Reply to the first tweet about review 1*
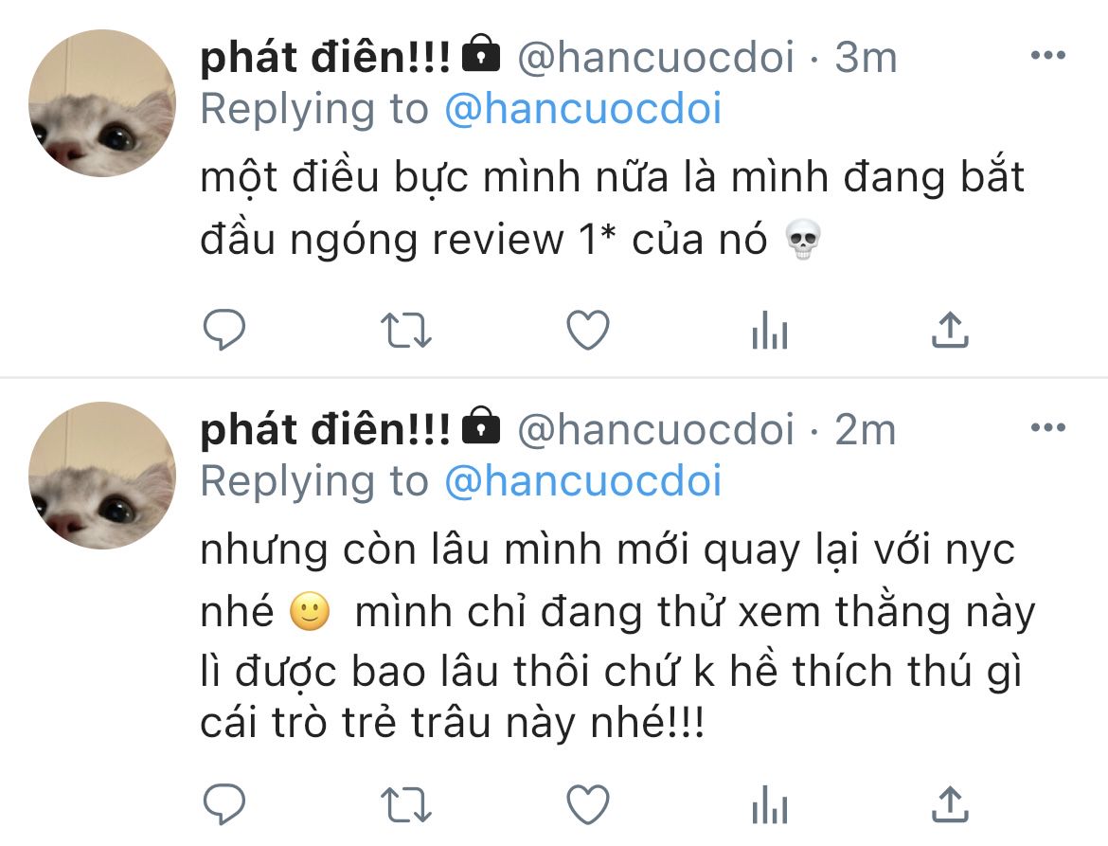Screen dimensions: 1108x846 point(224,330)
